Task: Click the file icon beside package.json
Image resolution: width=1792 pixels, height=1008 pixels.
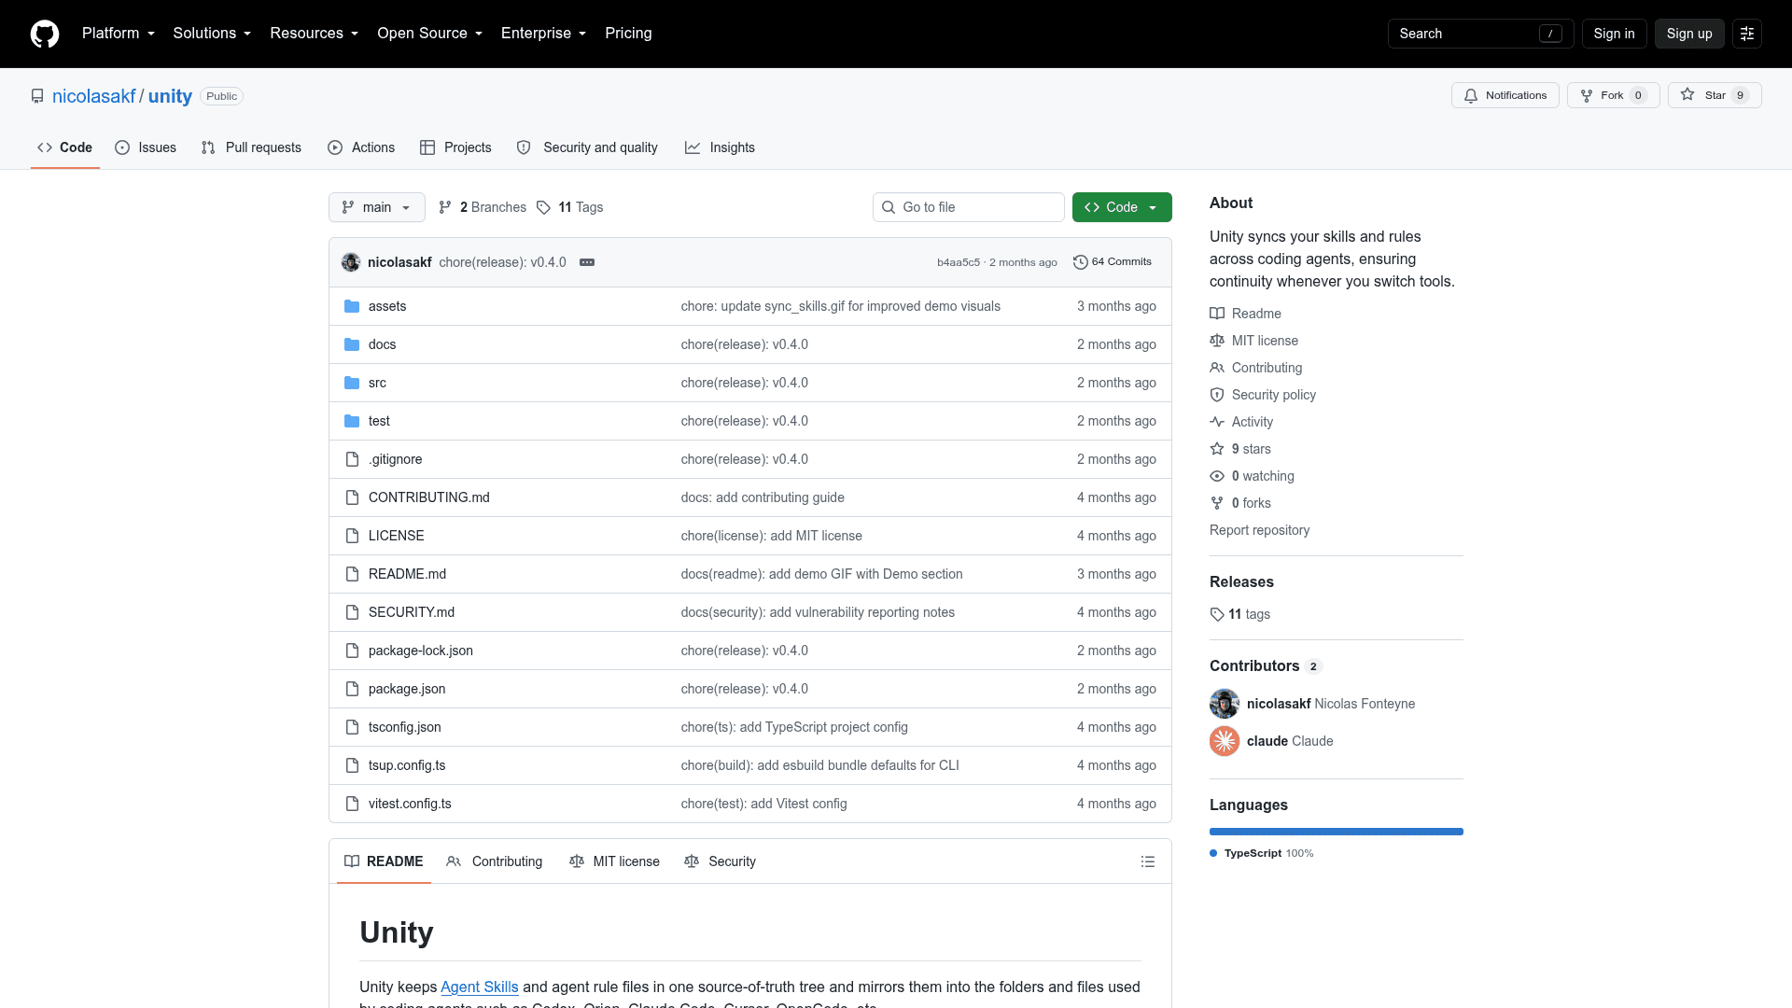Action: point(352,689)
